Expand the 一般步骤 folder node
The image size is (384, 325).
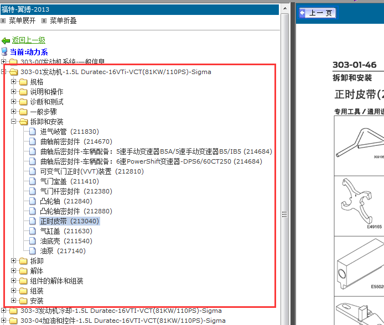[13, 112]
